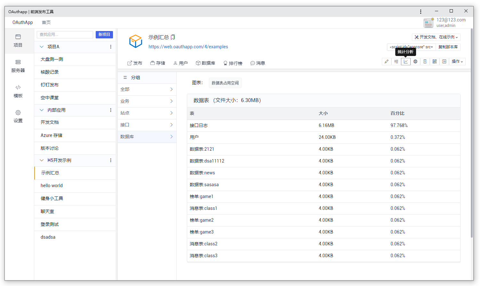The width and height of the screenshot is (482, 286).
Task: Click the 新项目 button
Action: point(104,34)
